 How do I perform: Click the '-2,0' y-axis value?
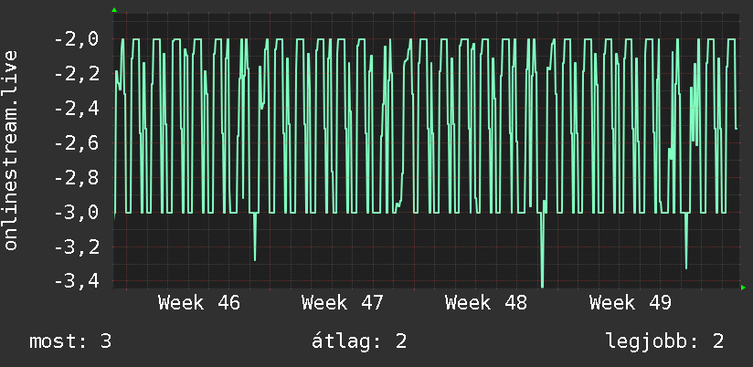tap(77, 39)
